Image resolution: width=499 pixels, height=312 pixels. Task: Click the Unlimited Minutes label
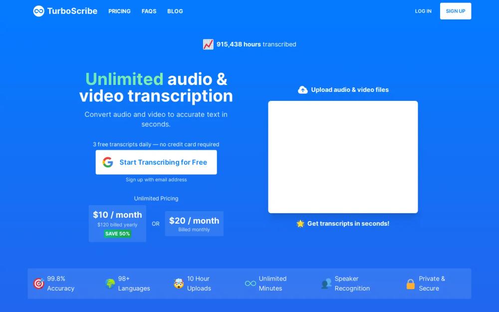coord(272,284)
